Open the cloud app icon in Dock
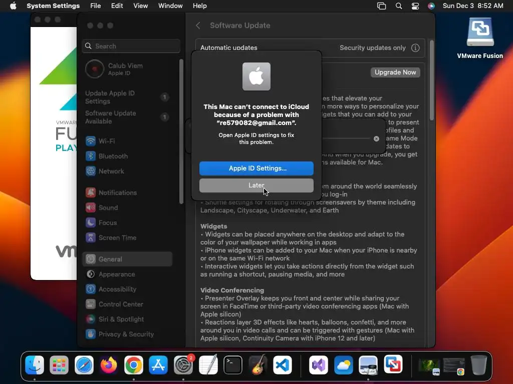513x384 pixels. click(343, 364)
